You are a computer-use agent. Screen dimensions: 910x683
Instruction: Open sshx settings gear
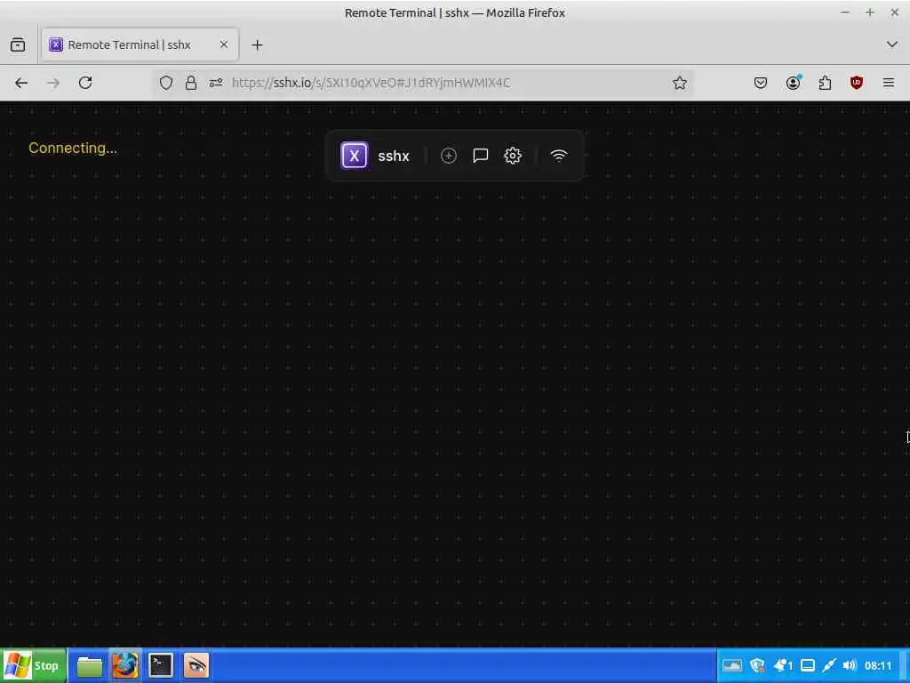[x=513, y=156]
